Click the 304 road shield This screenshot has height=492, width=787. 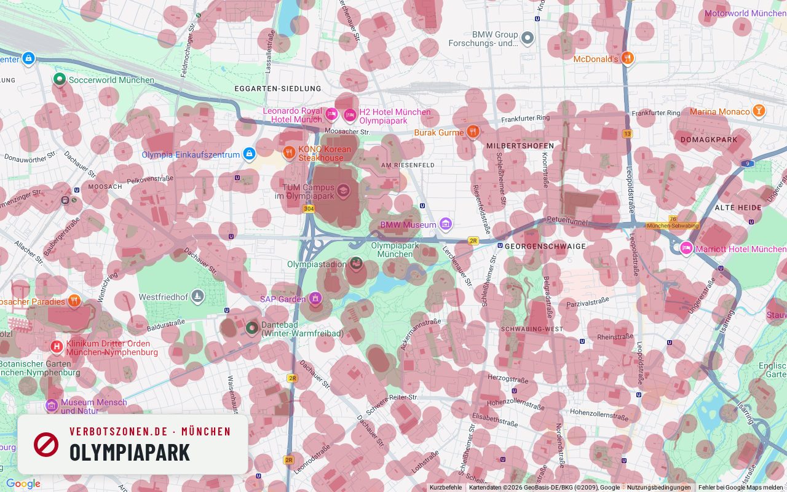(x=309, y=209)
